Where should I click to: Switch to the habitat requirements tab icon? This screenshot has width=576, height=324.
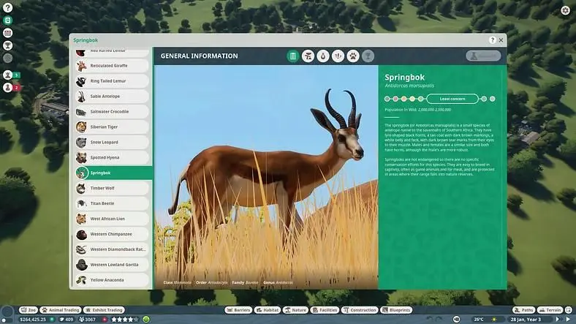(x=308, y=56)
